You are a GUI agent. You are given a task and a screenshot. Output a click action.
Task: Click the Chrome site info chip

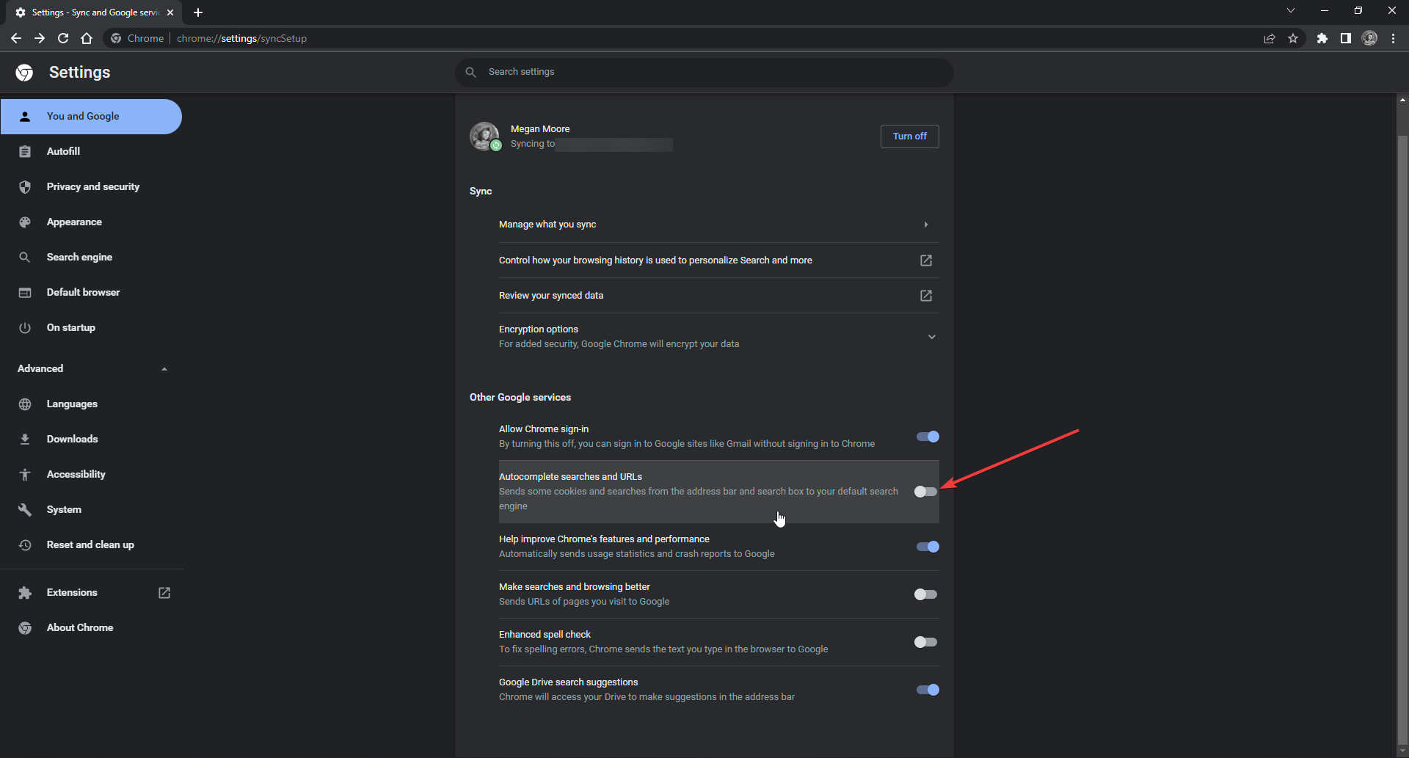point(137,38)
